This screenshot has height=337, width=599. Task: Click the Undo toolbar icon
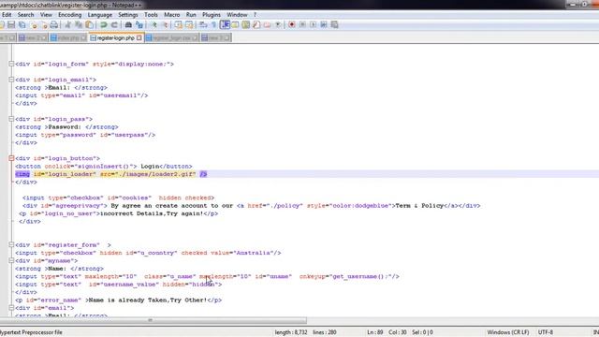coord(104,25)
